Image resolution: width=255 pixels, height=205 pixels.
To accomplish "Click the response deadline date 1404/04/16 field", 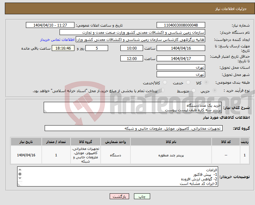I will pyautogui.click(x=181, y=48).
